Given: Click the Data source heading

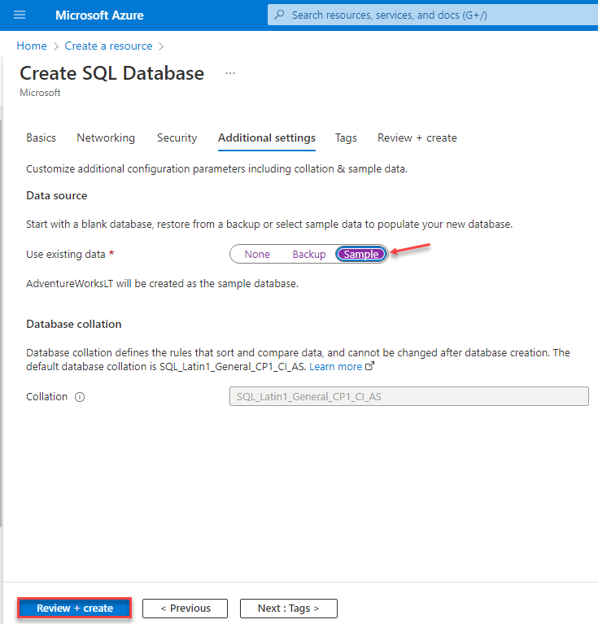Looking at the screenshot, I should (x=56, y=195).
